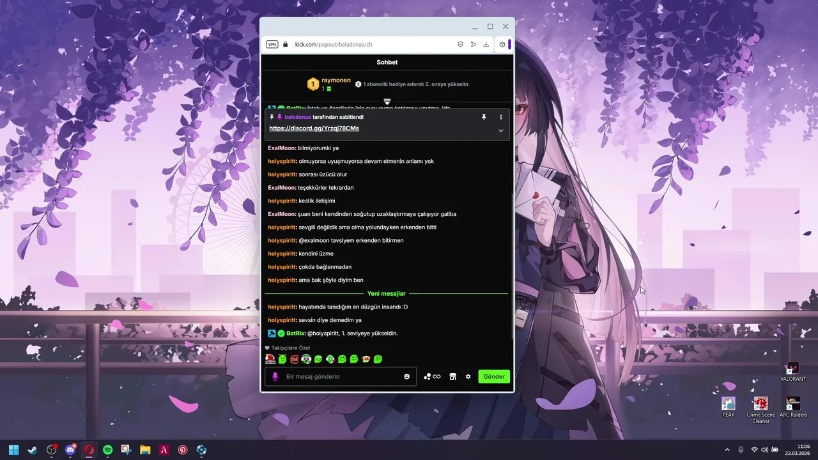Screen dimensions: 818x460
Task: Open VALORANT desktop shortcut
Action: 793,372
